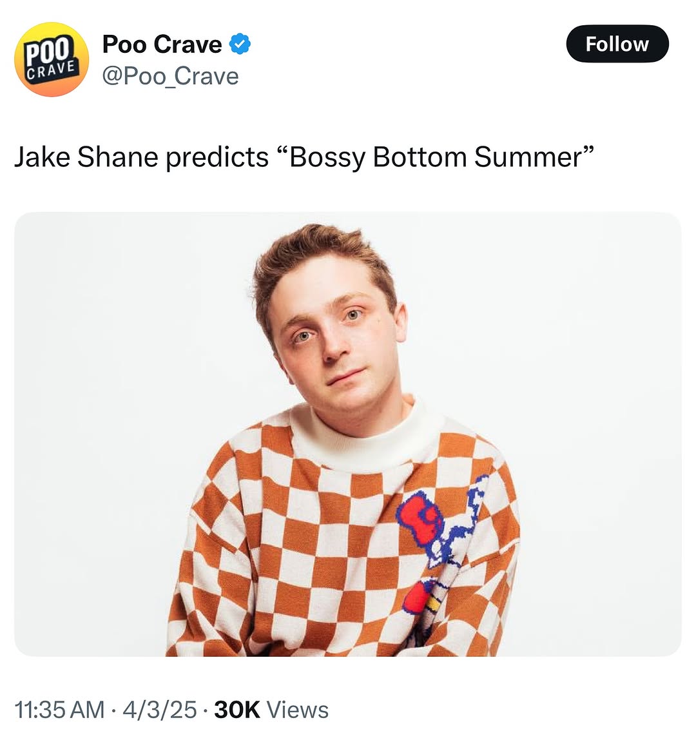Click the blue verified checkmark badge
Image resolution: width=696 pixels, height=740 pixels.
click(x=240, y=44)
